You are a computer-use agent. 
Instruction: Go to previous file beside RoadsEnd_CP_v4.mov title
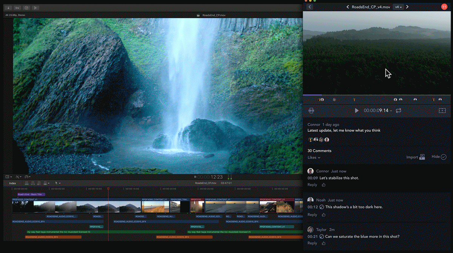click(348, 7)
